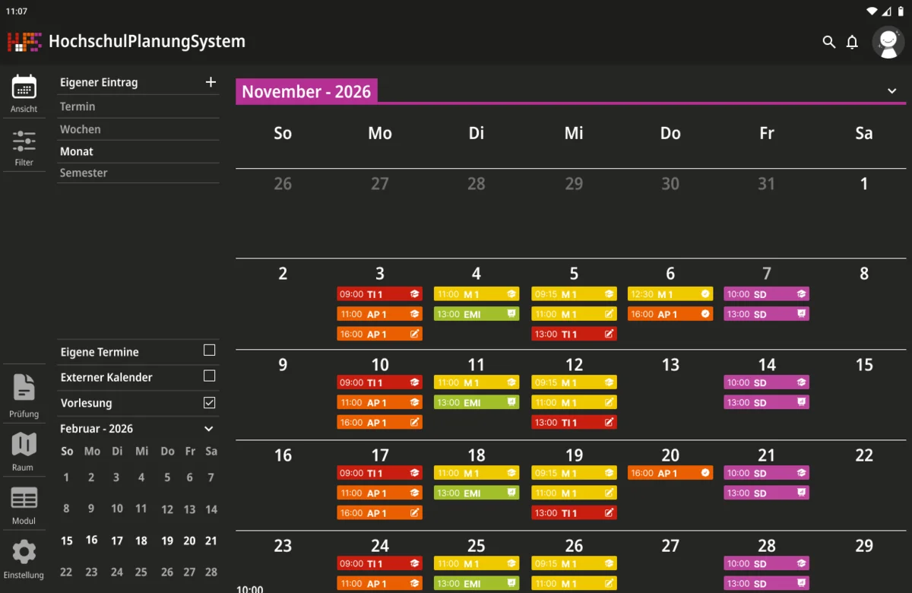912x593 pixels.
Task: Click the search magnifier icon
Action: 829,42
